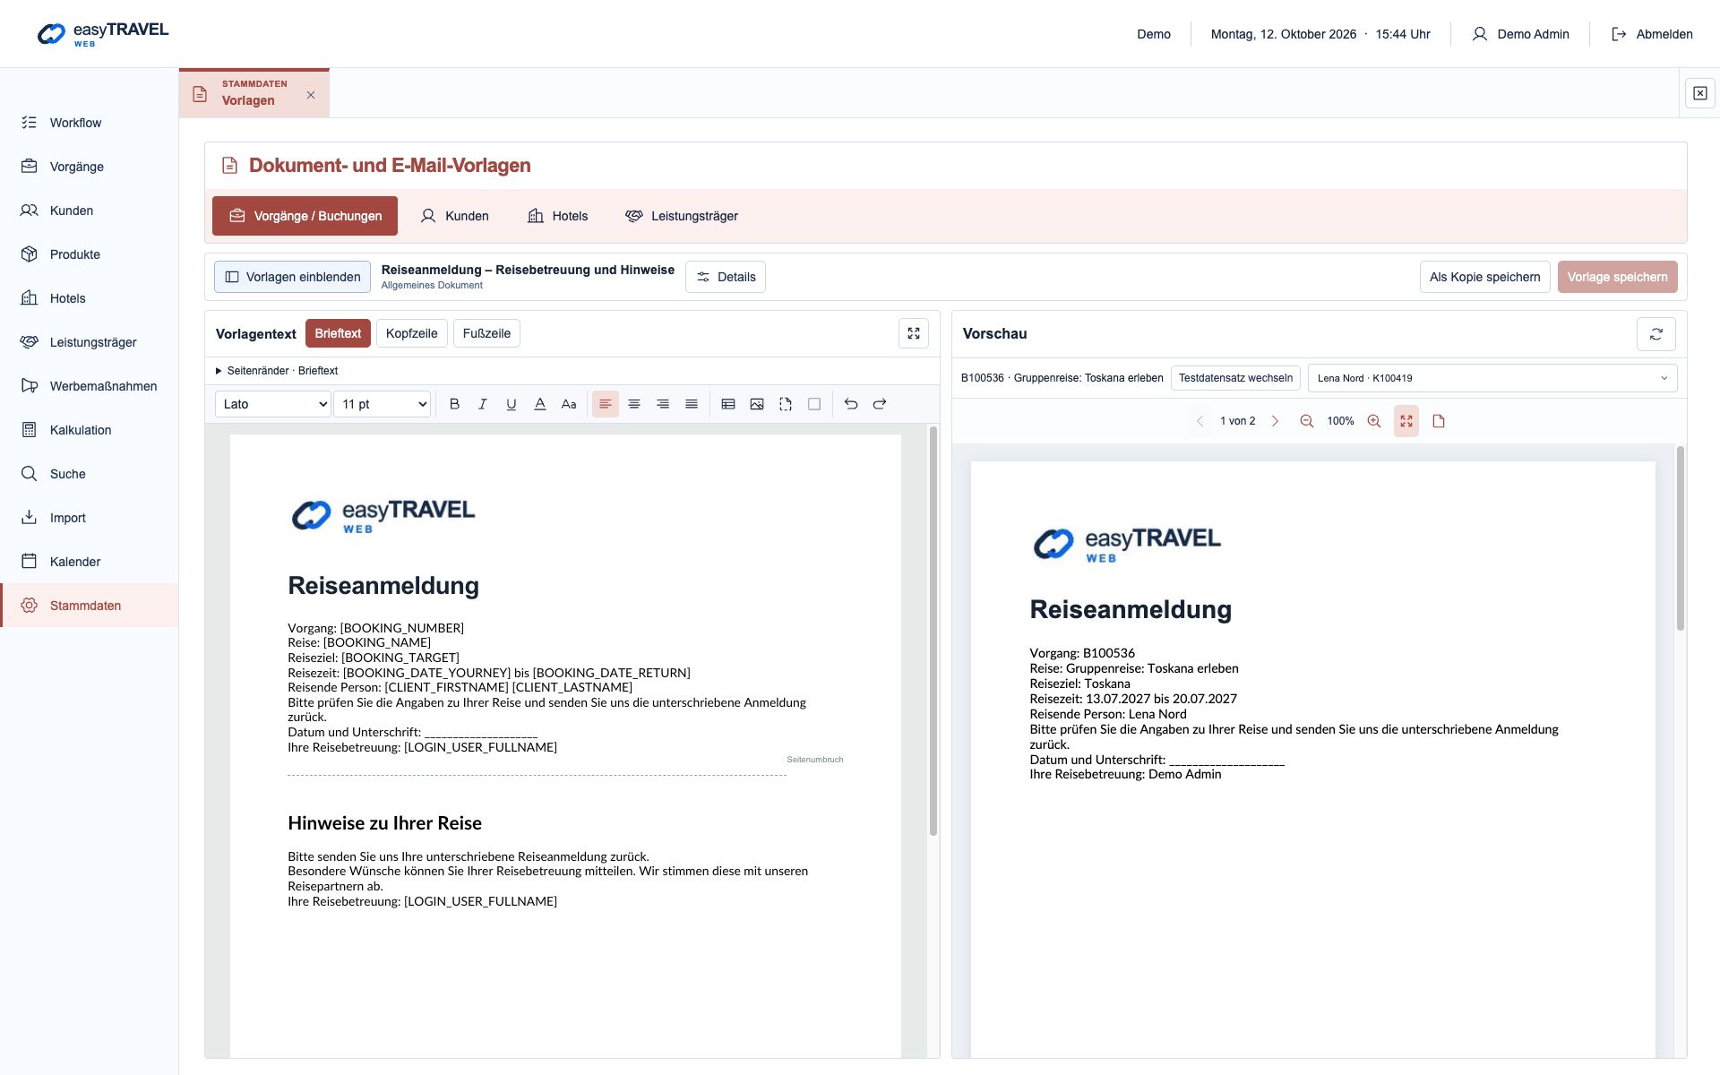Zoom out the preview

coord(1307,421)
